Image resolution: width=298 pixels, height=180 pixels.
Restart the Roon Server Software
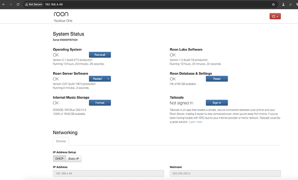tap(97, 79)
